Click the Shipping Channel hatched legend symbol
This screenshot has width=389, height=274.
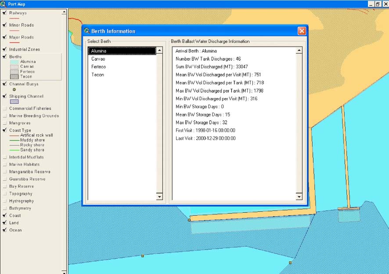click(14, 102)
